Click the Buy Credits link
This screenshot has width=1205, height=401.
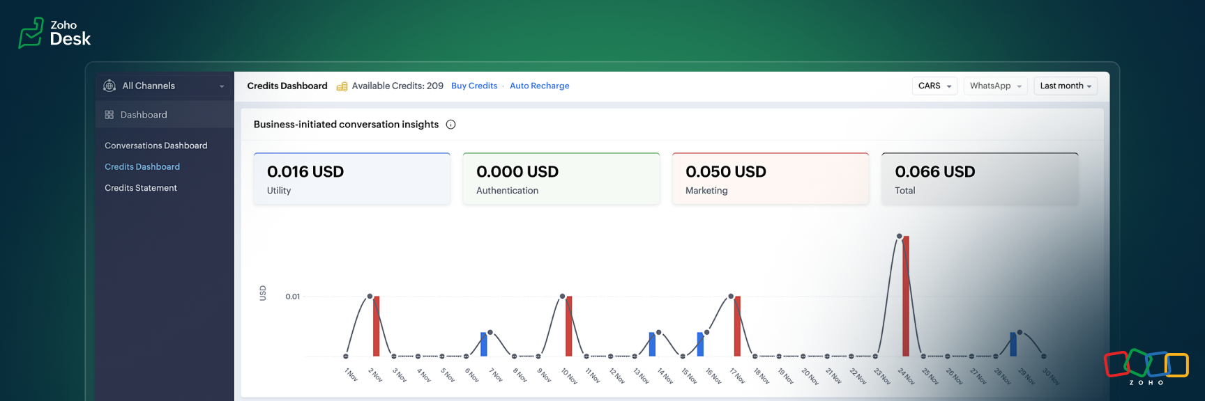tap(474, 86)
